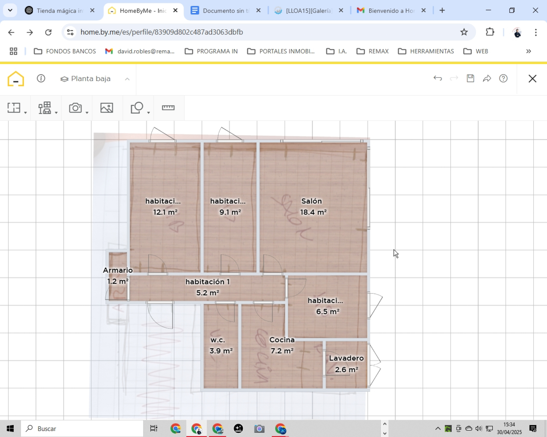This screenshot has height=437, width=547.
Task: Select the w.c. 3.9 m² label
Action: coord(221,345)
